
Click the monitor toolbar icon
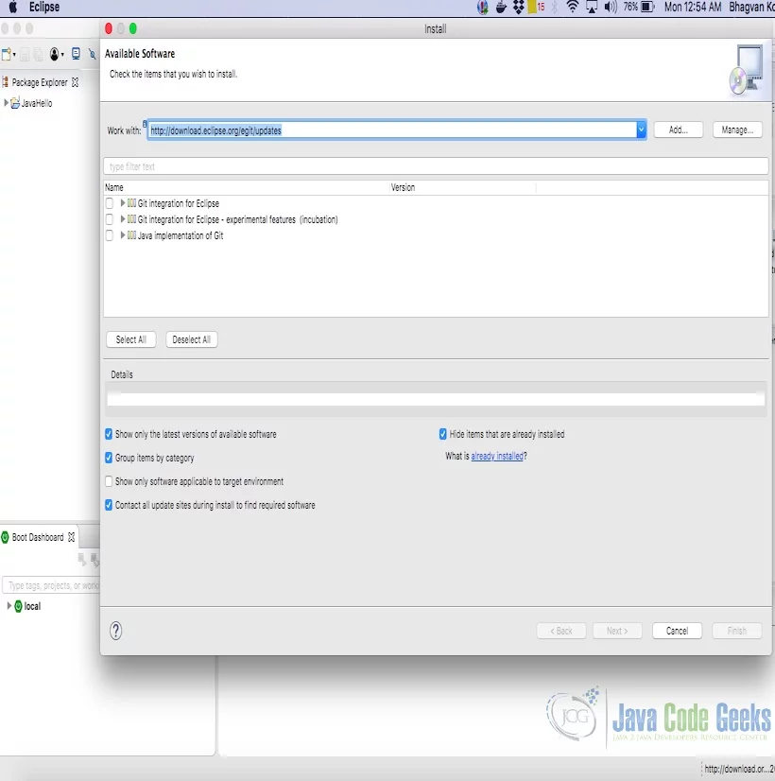76,53
